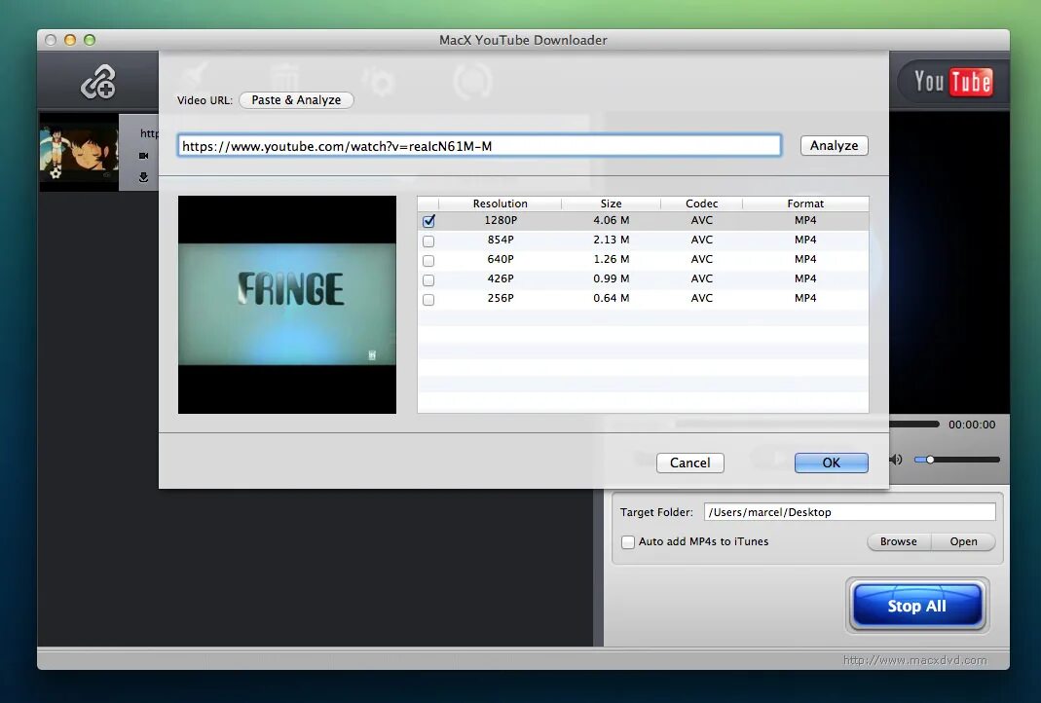Viewport: 1041px width, 703px height.
Task: Click the download arrow icon in list item
Action: [x=143, y=177]
